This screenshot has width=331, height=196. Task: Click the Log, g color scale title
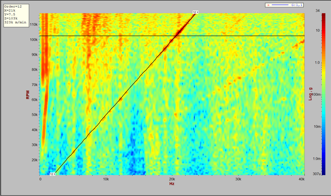coord(310,94)
